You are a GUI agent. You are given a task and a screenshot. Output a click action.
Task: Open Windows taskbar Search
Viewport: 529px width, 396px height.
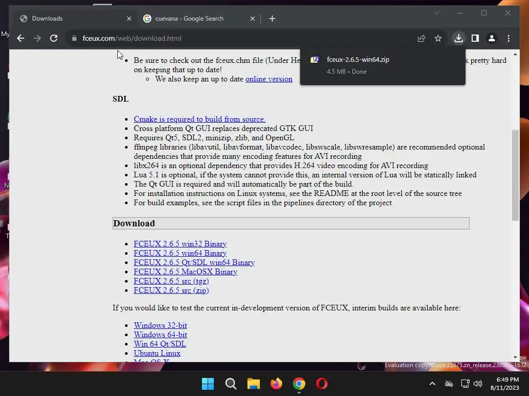[x=231, y=384]
